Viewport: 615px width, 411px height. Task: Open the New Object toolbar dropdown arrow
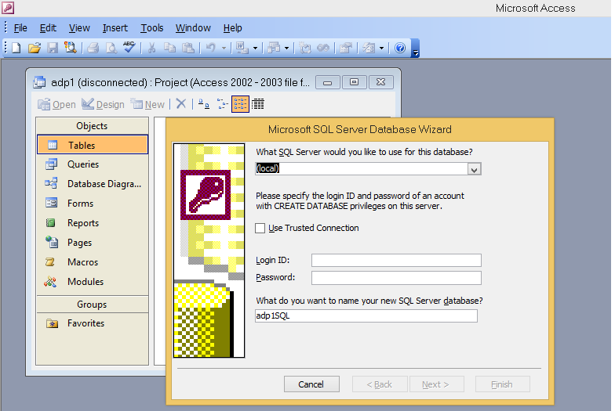tap(381, 48)
